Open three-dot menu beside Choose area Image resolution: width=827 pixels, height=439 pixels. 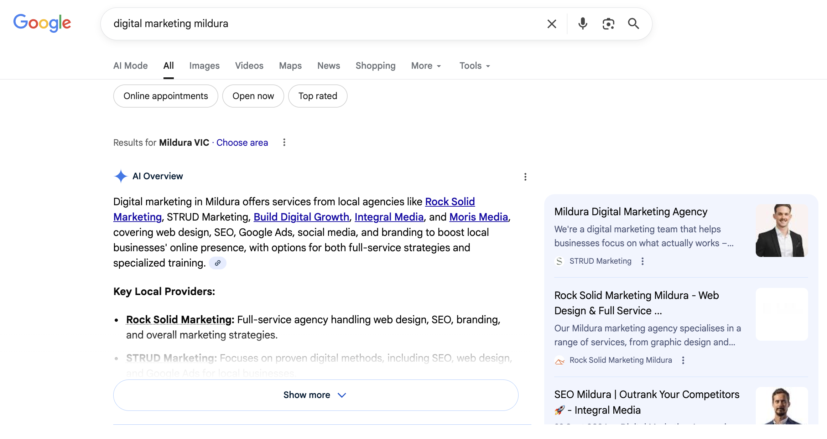[x=284, y=143]
